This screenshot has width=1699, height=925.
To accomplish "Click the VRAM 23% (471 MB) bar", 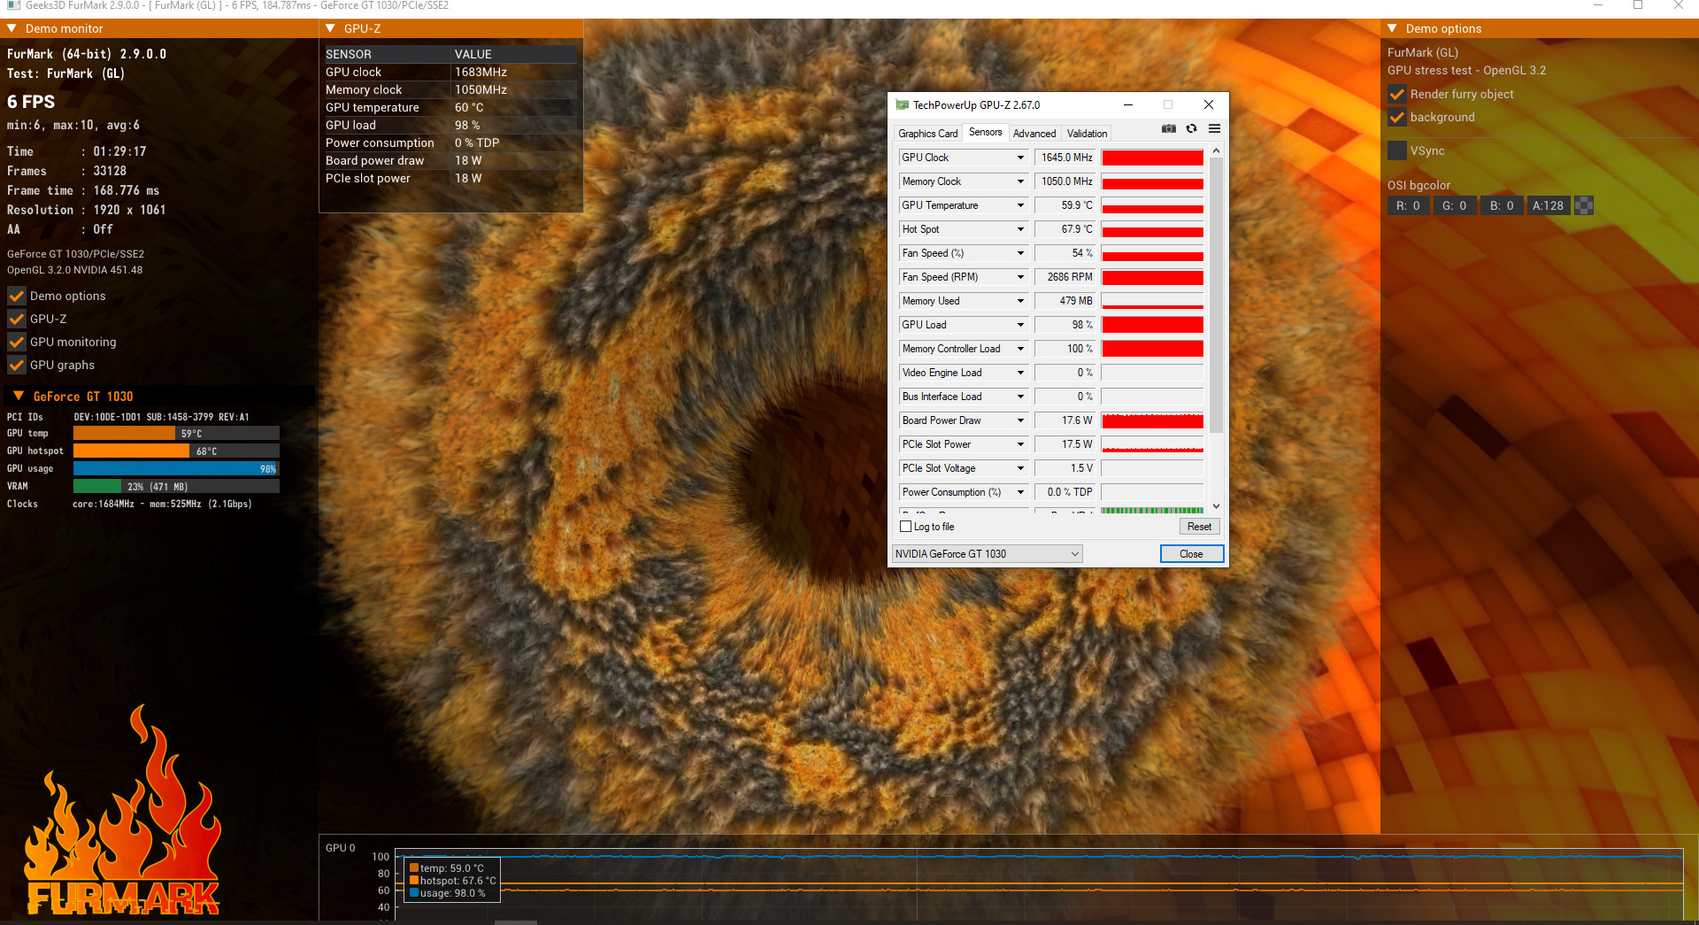I will click(176, 487).
